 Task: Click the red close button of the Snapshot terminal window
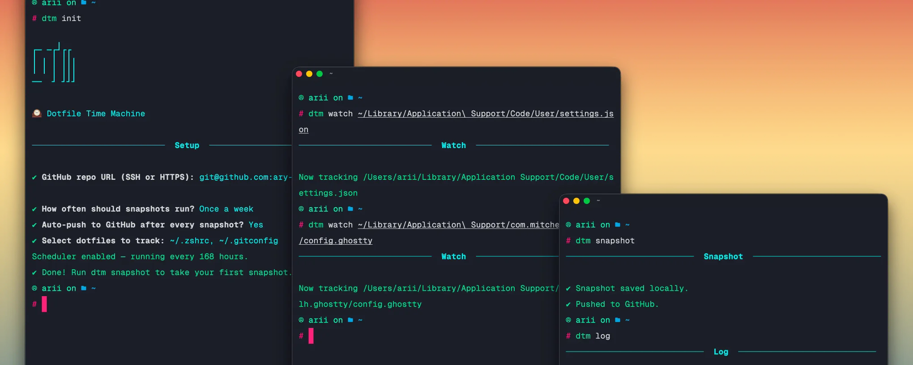coord(566,201)
